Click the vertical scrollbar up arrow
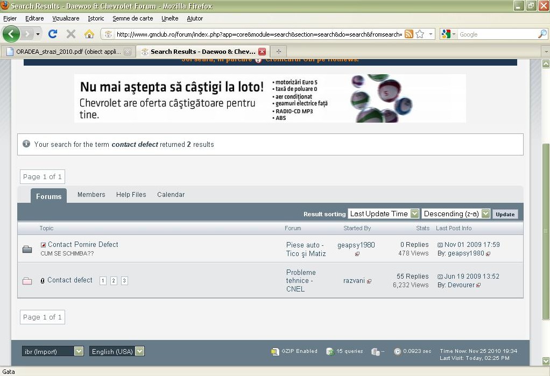This screenshot has height=376, width=550. pyautogui.click(x=546, y=63)
